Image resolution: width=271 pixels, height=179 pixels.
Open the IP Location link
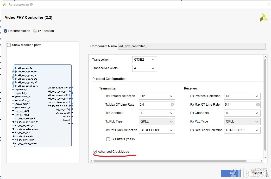click(x=46, y=31)
